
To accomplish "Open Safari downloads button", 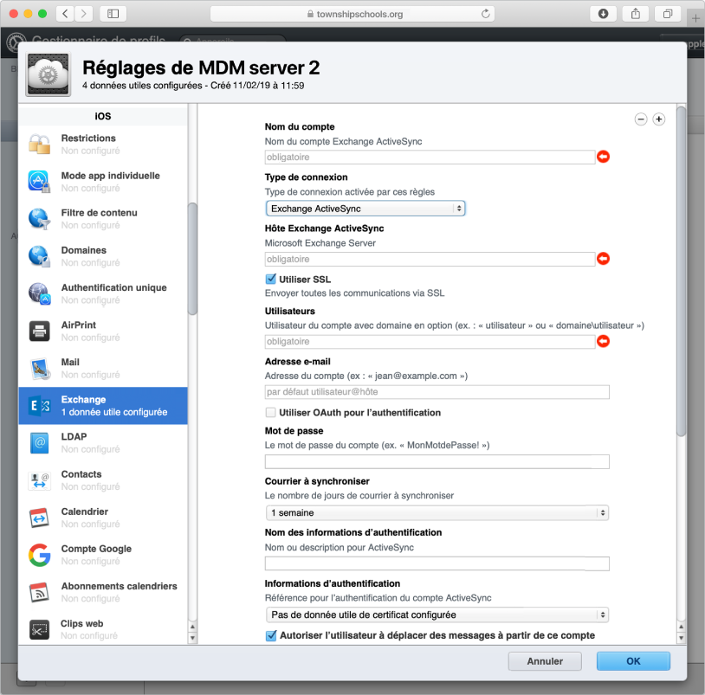I will 603,14.
